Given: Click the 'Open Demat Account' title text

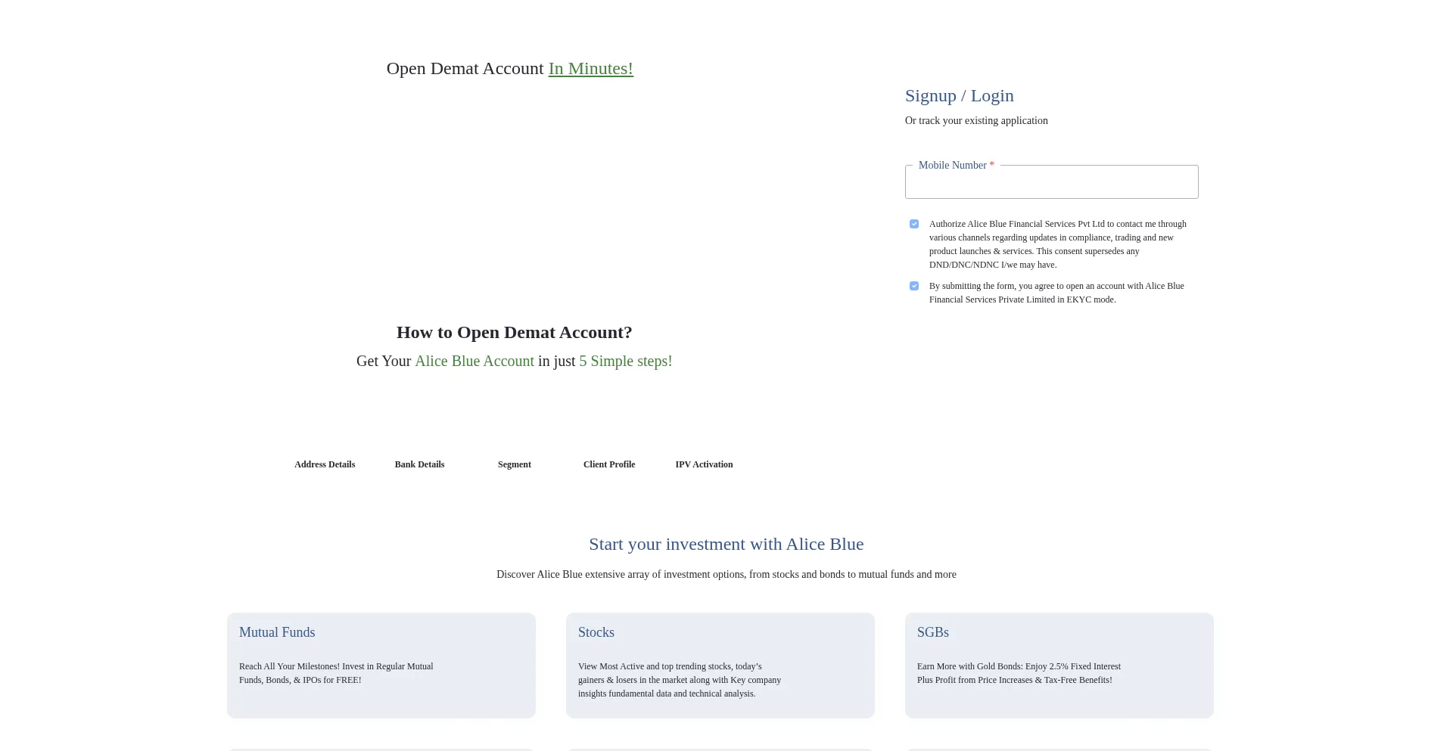Looking at the screenshot, I should (x=465, y=69).
